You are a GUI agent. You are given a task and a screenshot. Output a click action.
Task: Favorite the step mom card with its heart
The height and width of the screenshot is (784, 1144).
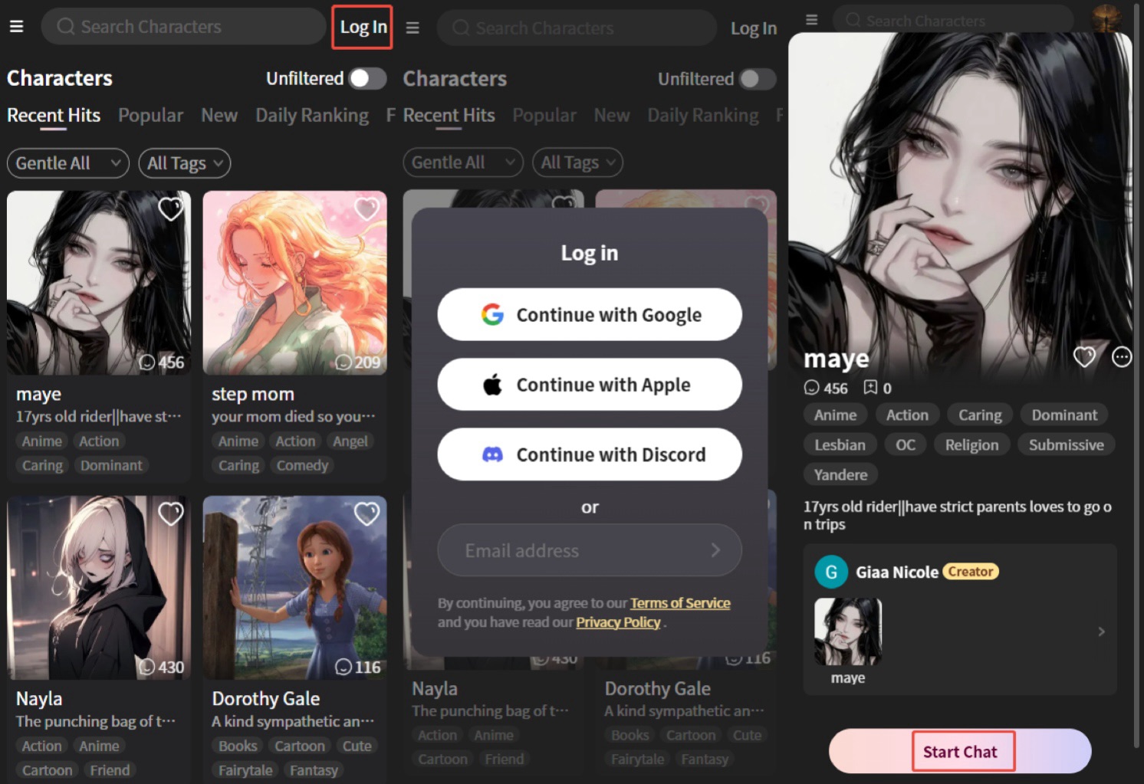point(367,208)
